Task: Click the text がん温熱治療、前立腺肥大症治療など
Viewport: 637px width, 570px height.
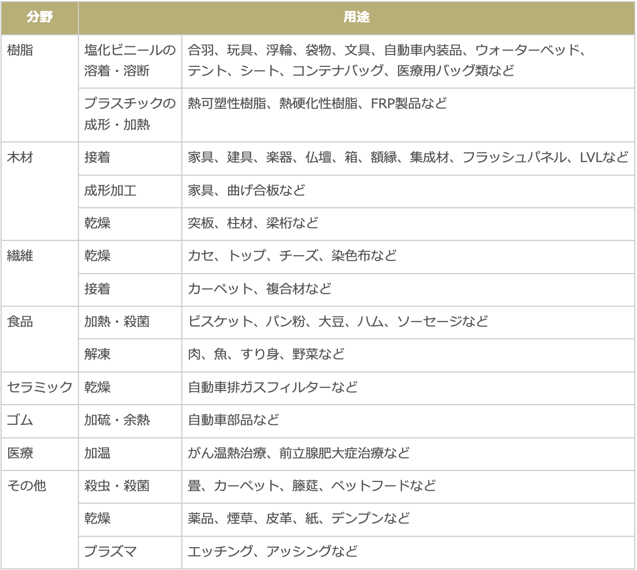Action: pyautogui.click(x=298, y=453)
